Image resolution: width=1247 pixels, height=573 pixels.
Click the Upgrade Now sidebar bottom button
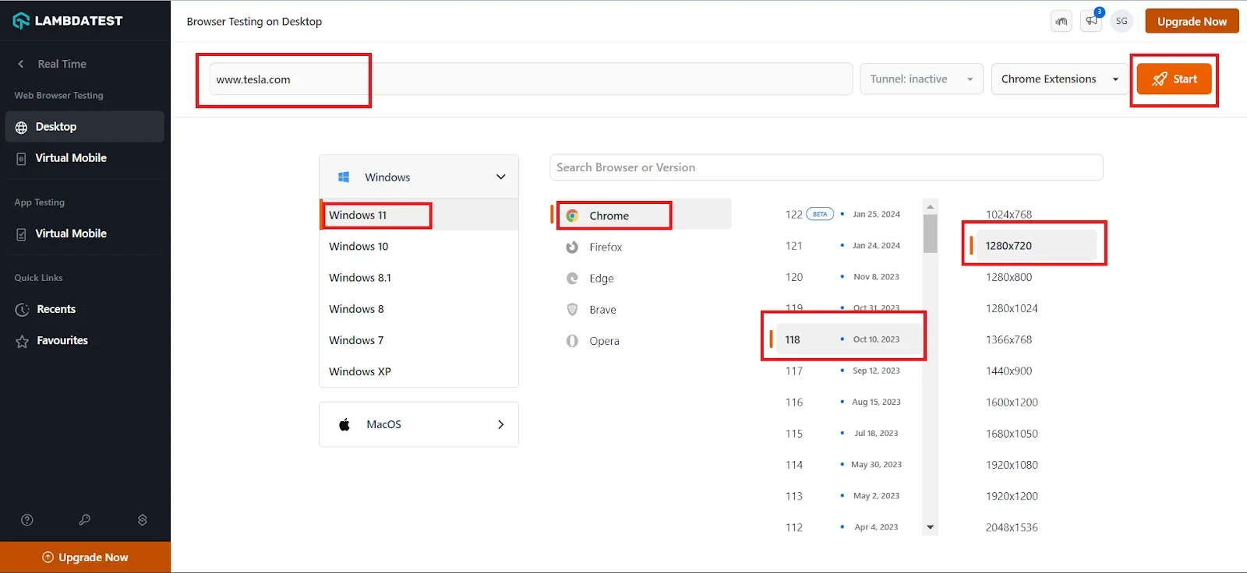click(x=85, y=557)
